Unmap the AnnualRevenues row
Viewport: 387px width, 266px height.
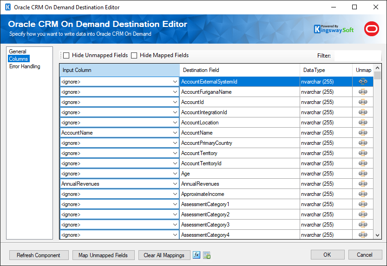coord(363,184)
